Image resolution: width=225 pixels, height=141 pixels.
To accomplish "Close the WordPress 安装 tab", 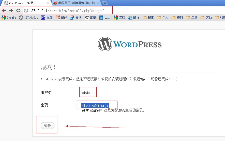I will click(48, 3).
